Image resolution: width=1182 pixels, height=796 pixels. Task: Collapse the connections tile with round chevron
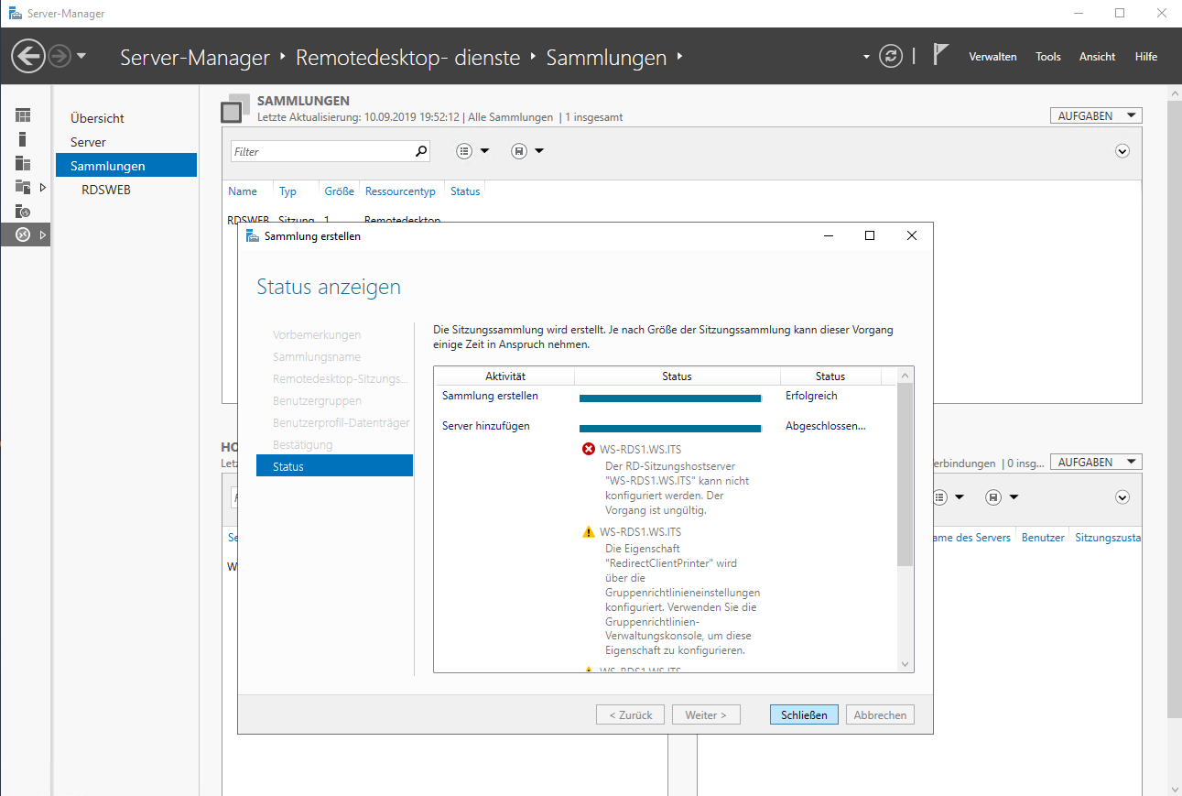[x=1122, y=496]
